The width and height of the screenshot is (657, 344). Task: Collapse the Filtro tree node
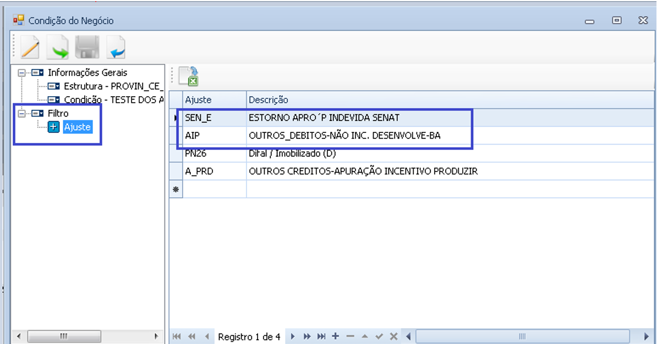[22, 114]
